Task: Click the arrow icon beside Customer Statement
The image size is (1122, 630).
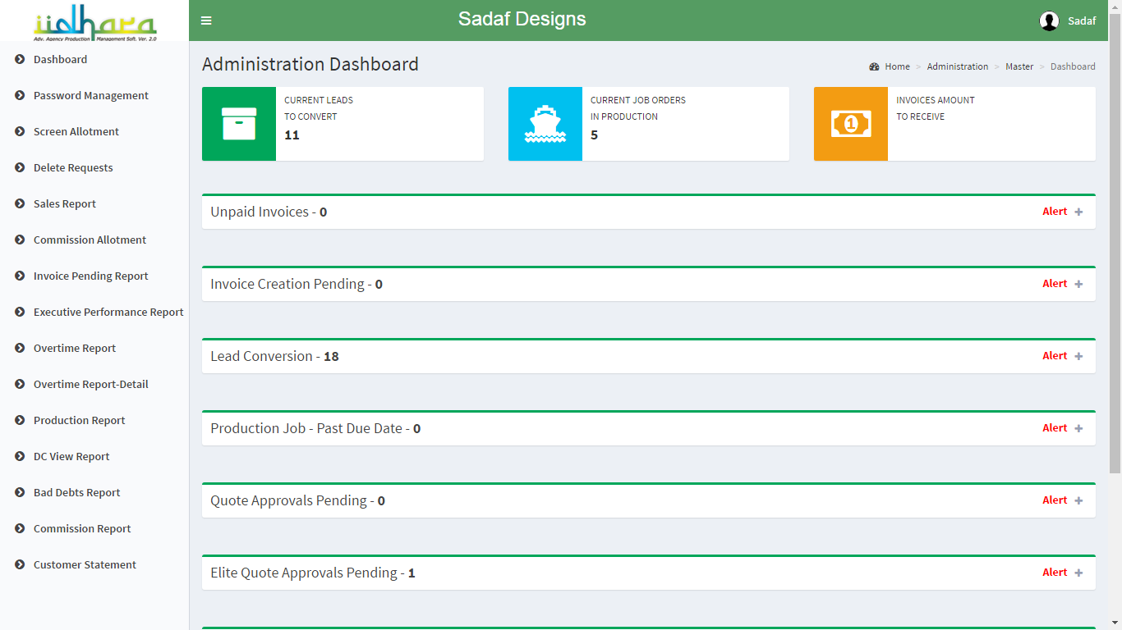Action: pyautogui.click(x=20, y=564)
